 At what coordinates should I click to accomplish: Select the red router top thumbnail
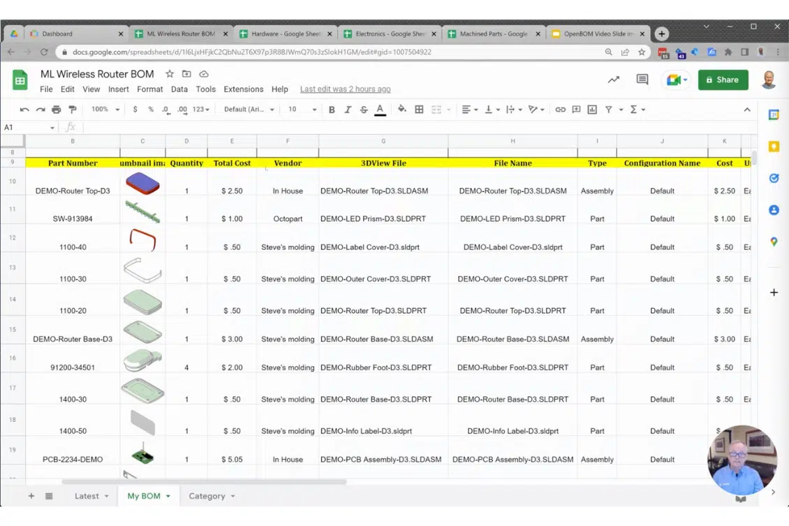click(143, 183)
